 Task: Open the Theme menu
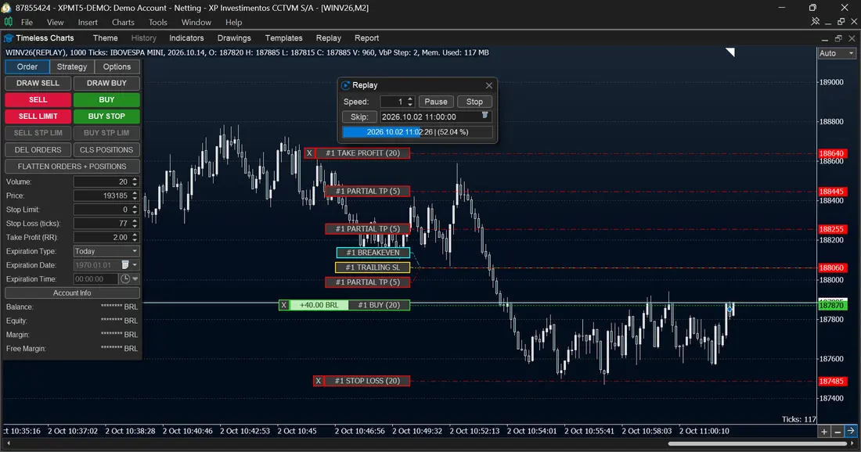pos(106,38)
